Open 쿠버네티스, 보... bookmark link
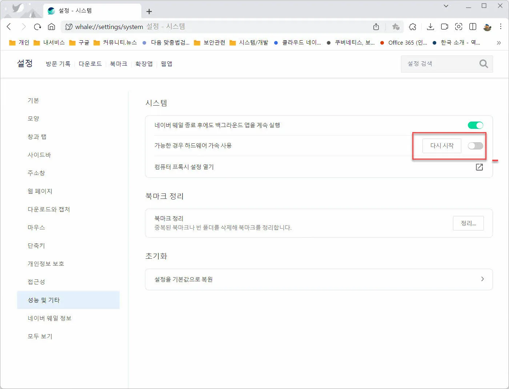Screen dimensions: 509x389 coord(350,42)
